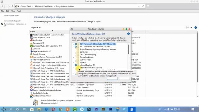Click Windows Features list scrollbar thumb

pyautogui.click(x=128, y=50)
